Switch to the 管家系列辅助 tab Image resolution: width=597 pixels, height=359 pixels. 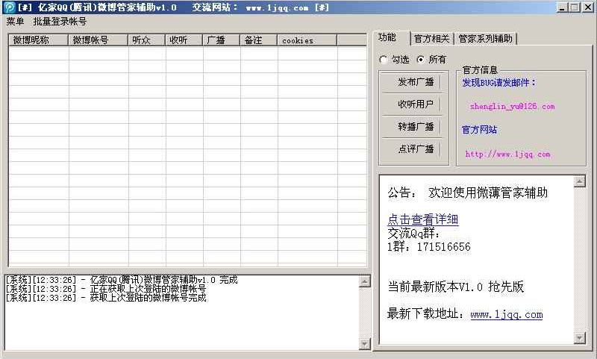486,39
